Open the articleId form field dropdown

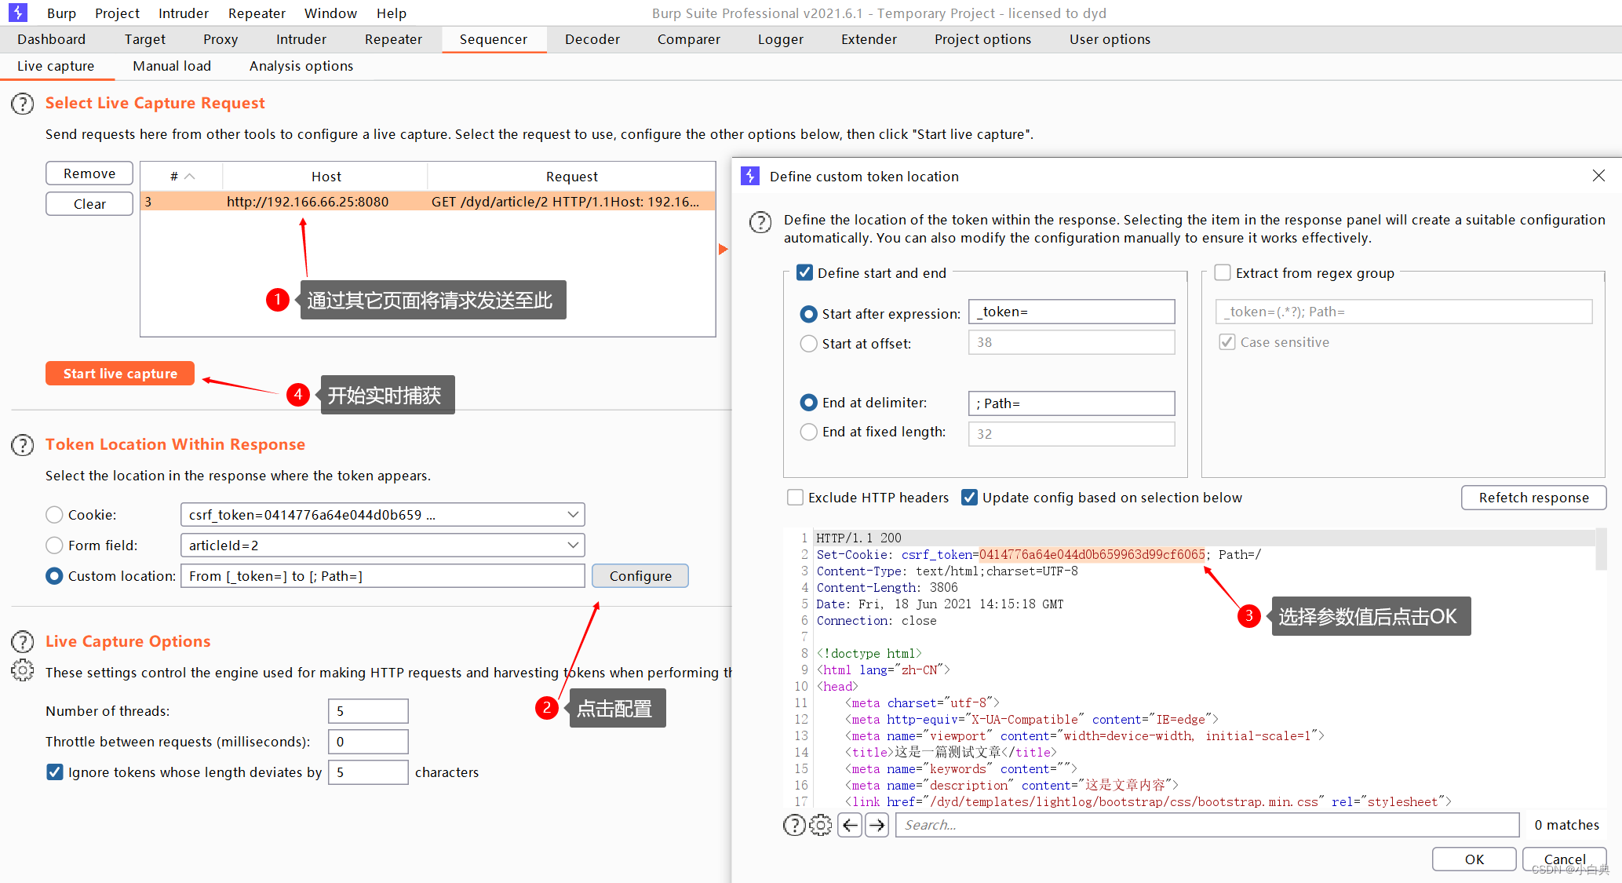(573, 545)
